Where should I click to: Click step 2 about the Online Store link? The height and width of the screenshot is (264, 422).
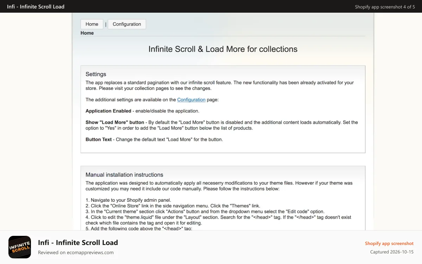[x=173, y=206]
